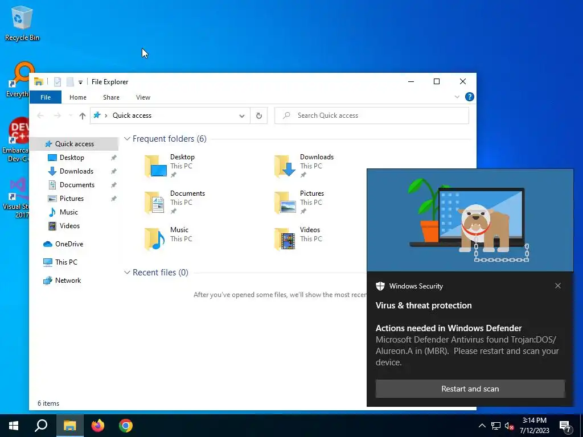This screenshot has height=437, width=583.
Task: Click the Search Quick access field
Action: pos(371,116)
